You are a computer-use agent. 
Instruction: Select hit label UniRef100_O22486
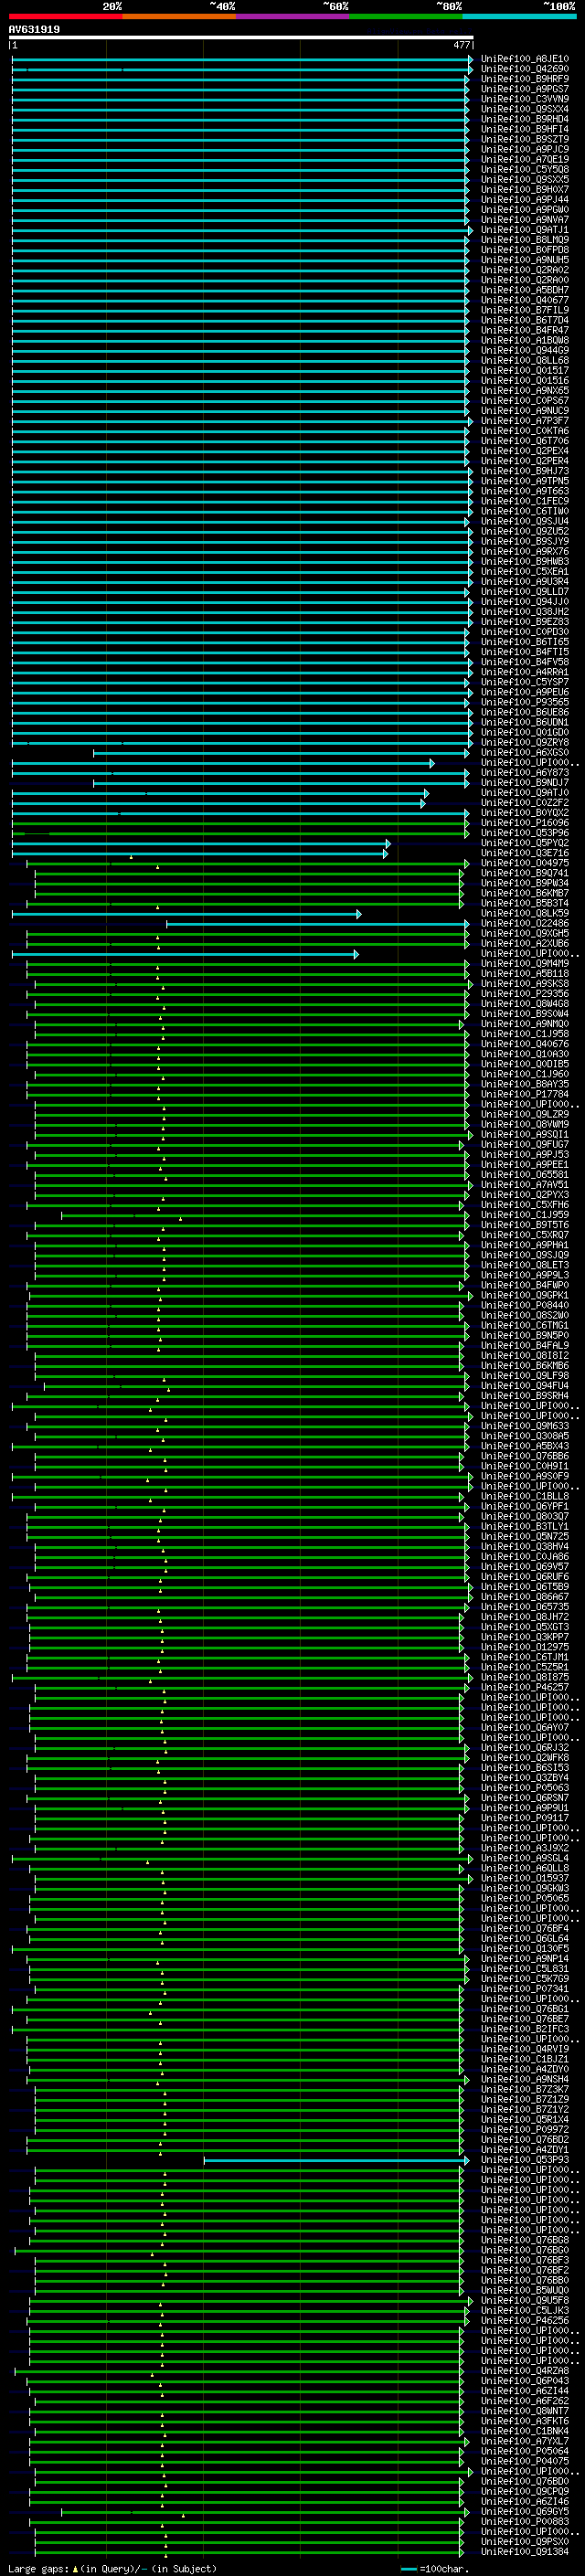click(x=525, y=924)
